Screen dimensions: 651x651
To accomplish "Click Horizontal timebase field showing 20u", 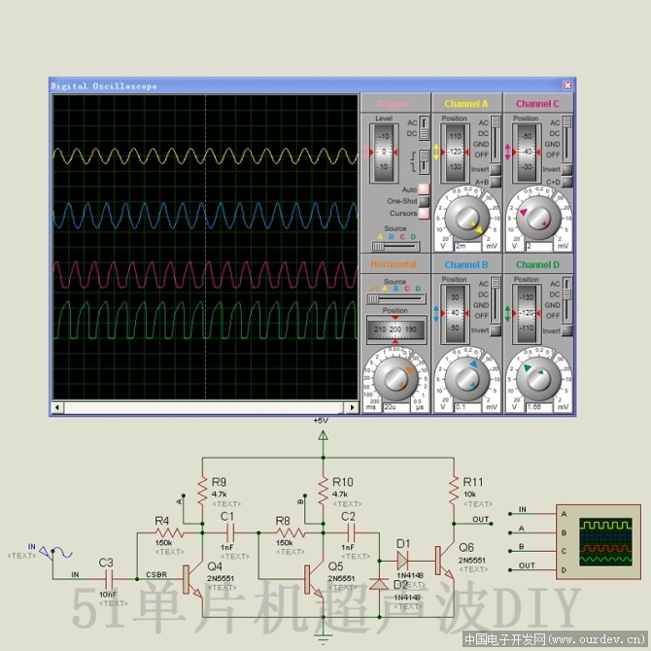I will click(x=396, y=407).
